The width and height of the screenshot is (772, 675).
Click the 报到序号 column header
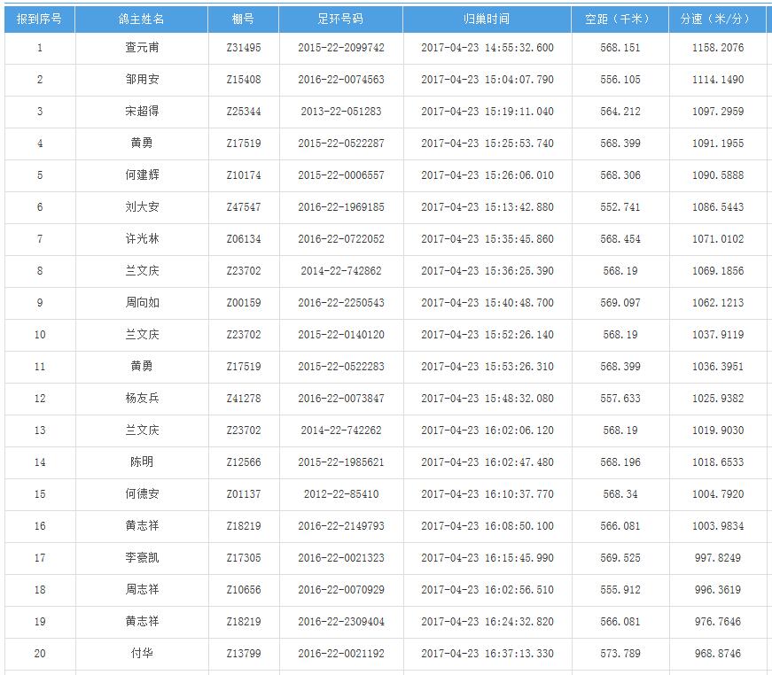click(39, 19)
